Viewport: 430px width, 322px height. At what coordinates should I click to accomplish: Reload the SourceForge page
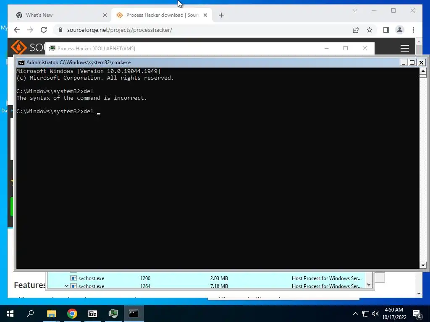(x=44, y=30)
